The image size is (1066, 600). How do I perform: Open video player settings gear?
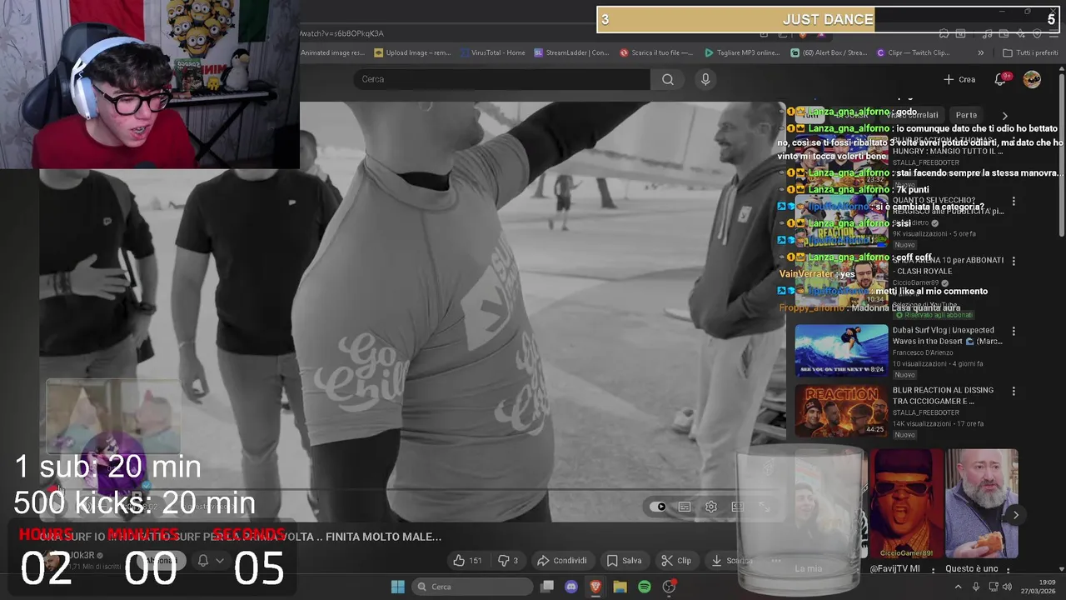click(x=711, y=507)
